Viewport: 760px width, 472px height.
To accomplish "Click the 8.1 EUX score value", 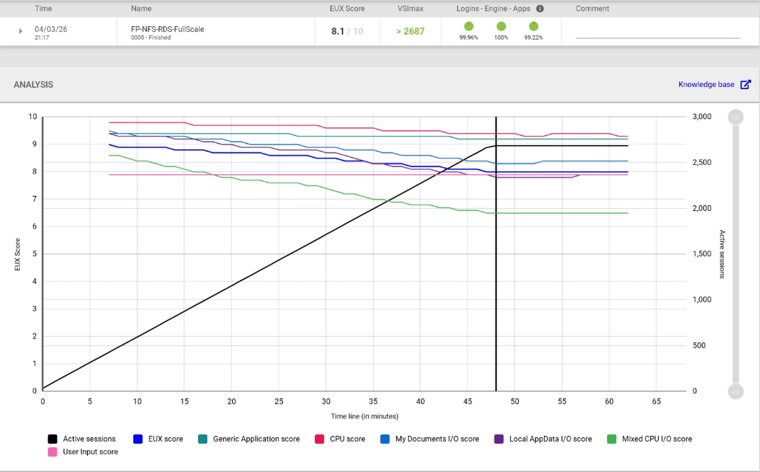I will coord(338,32).
